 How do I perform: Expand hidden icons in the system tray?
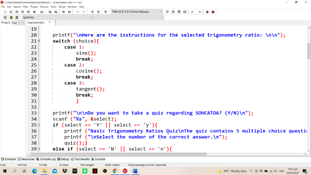[x=251, y=171]
